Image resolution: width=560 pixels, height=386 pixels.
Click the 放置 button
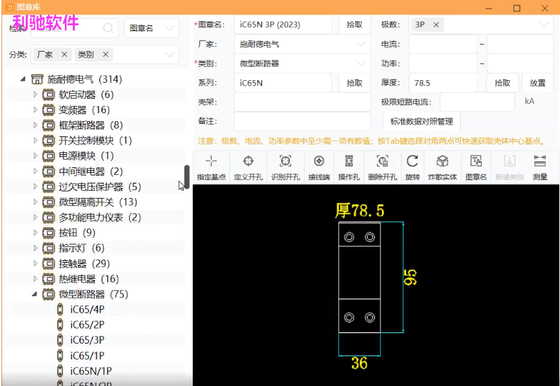pyautogui.click(x=537, y=83)
